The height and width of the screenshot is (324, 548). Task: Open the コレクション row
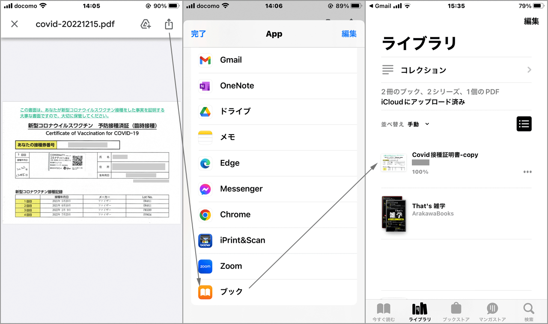click(x=456, y=70)
